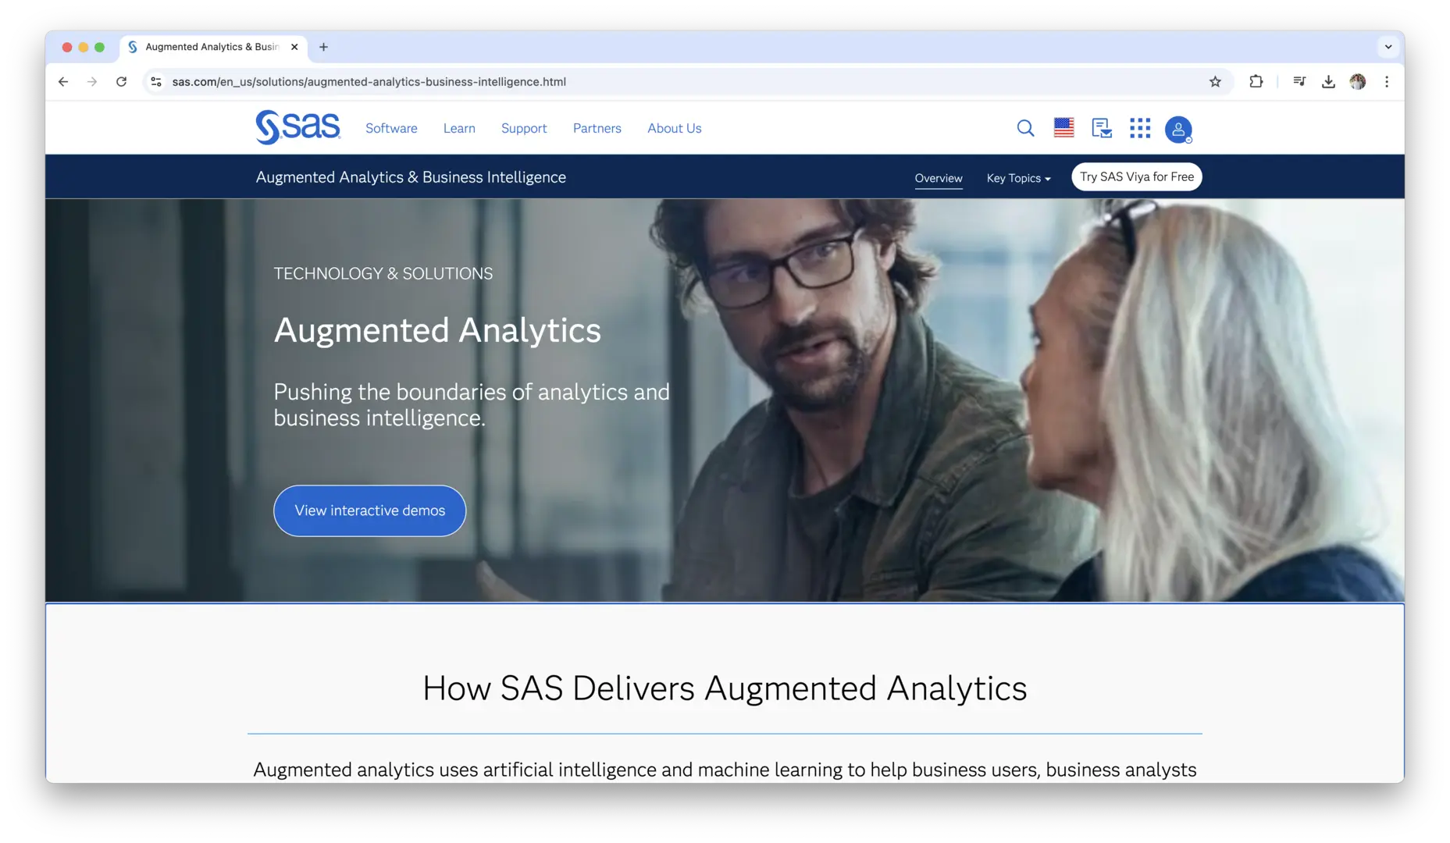Open the Learn menu

[459, 128]
